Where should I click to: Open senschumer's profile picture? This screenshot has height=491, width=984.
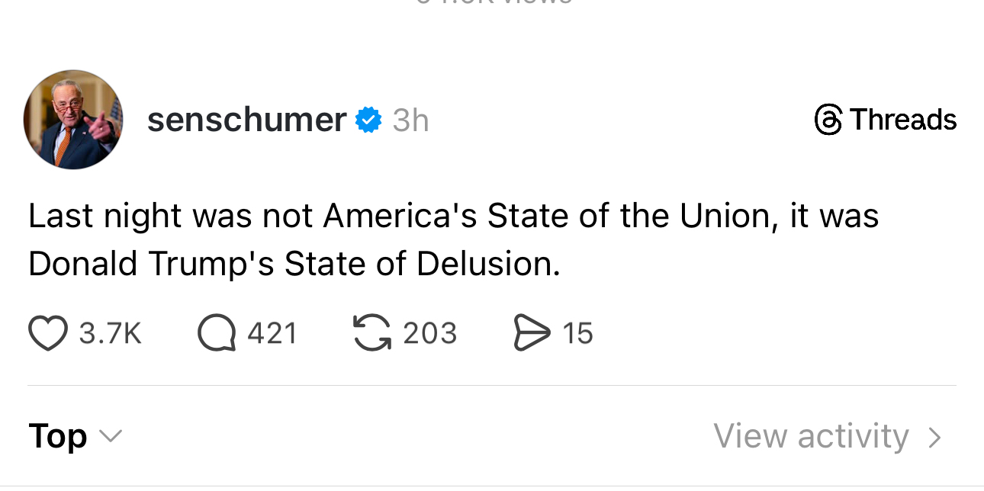click(73, 120)
